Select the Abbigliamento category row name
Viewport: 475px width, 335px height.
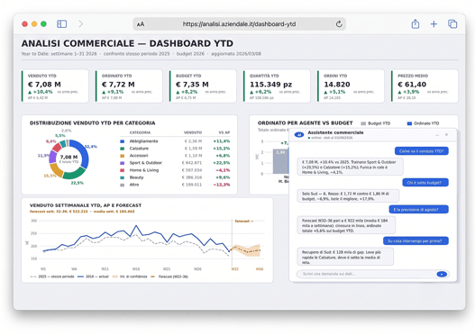coord(143,141)
